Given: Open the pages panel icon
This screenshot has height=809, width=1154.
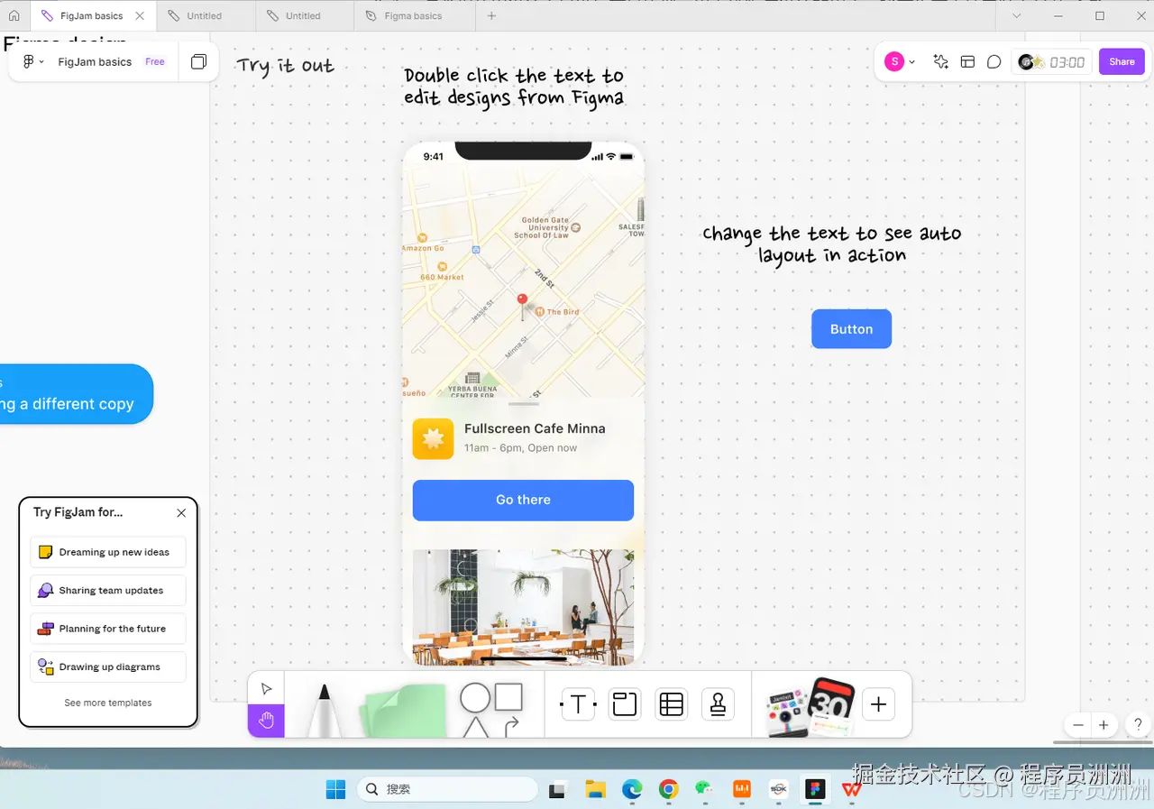Looking at the screenshot, I should click(x=198, y=61).
